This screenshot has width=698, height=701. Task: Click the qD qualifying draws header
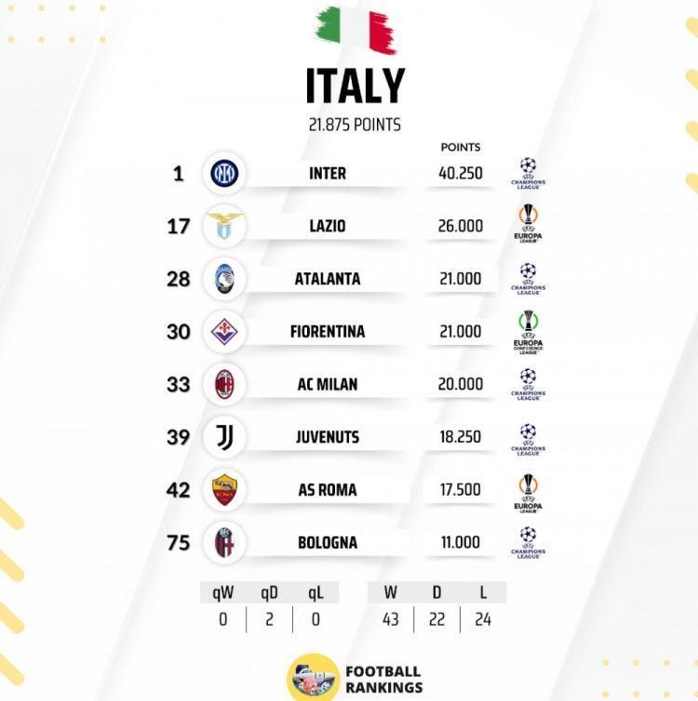[x=269, y=592]
